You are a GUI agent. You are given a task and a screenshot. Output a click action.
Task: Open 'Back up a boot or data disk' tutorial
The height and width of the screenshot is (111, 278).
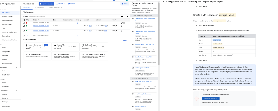pos(143,81)
